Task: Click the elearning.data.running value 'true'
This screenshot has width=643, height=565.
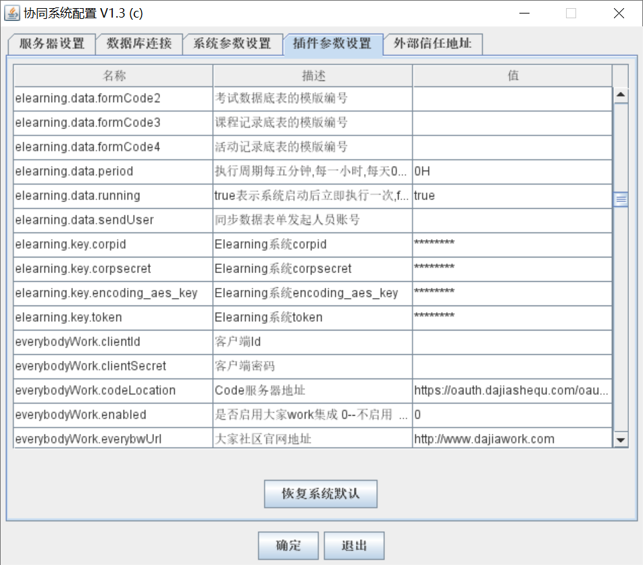Action: pyautogui.click(x=512, y=196)
